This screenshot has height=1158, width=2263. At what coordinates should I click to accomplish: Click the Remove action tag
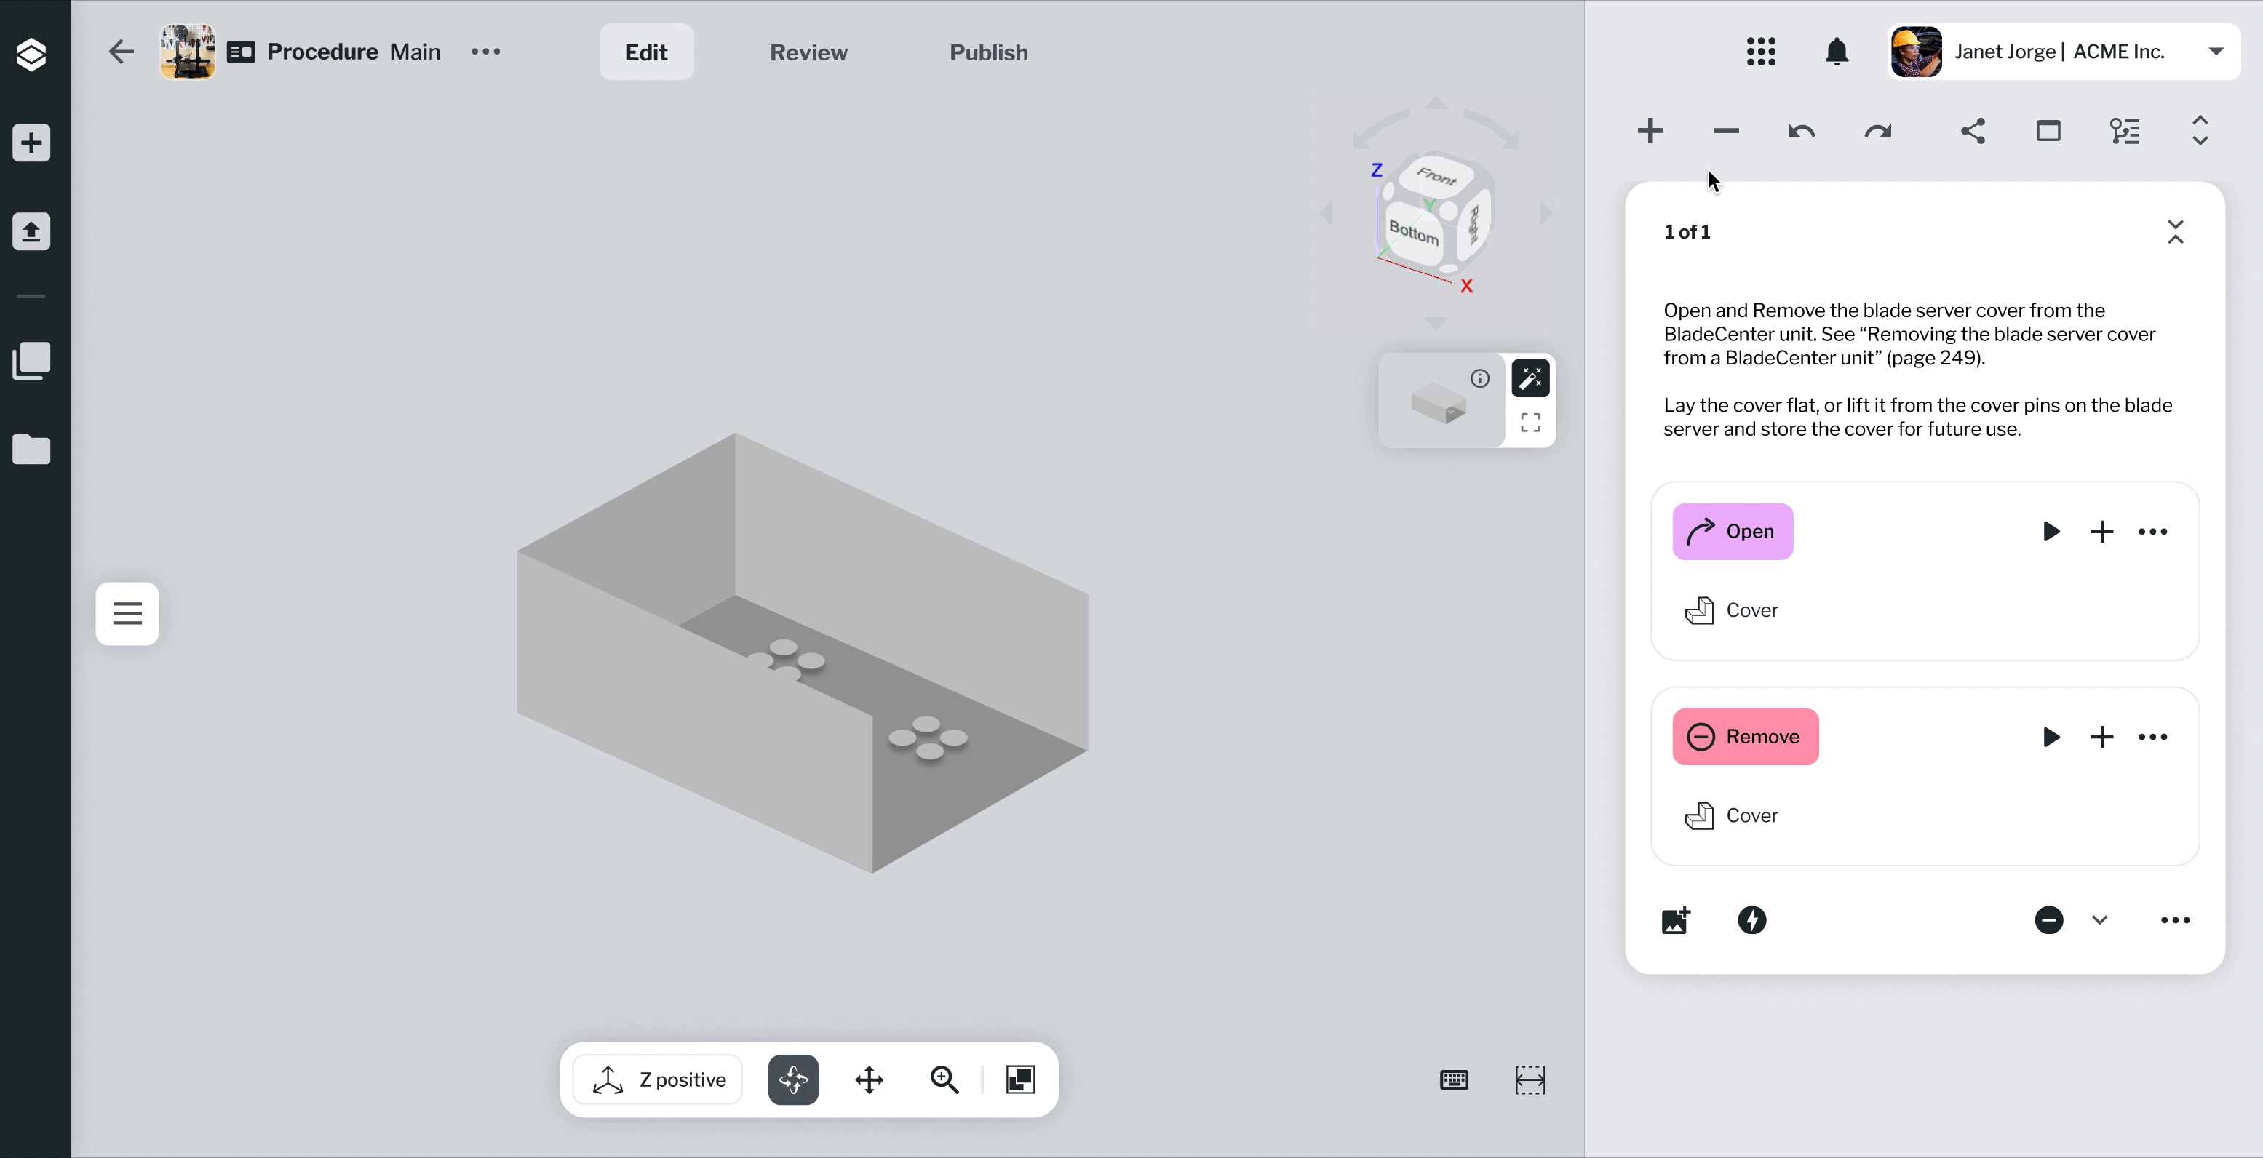(1745, 737)
